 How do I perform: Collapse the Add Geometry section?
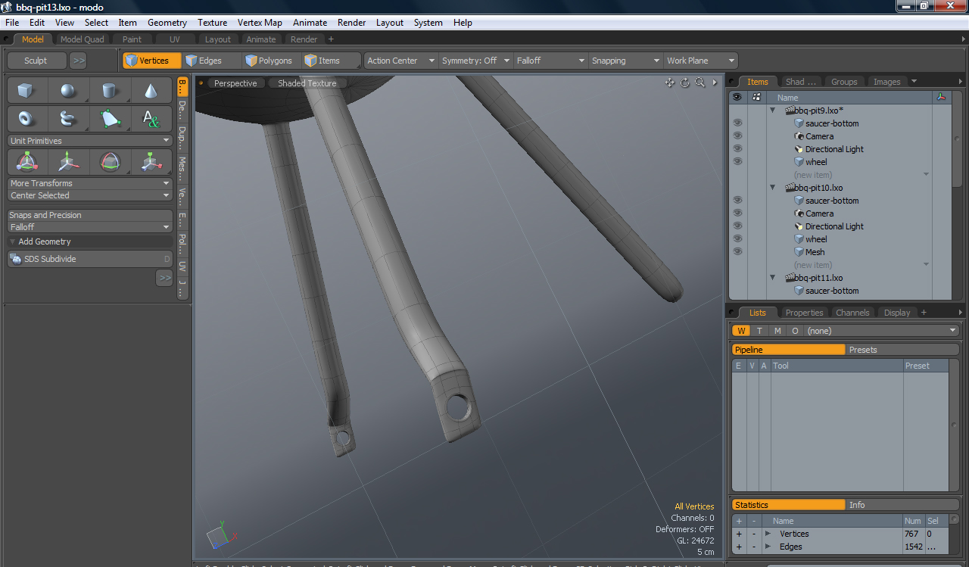pos(13,241)
